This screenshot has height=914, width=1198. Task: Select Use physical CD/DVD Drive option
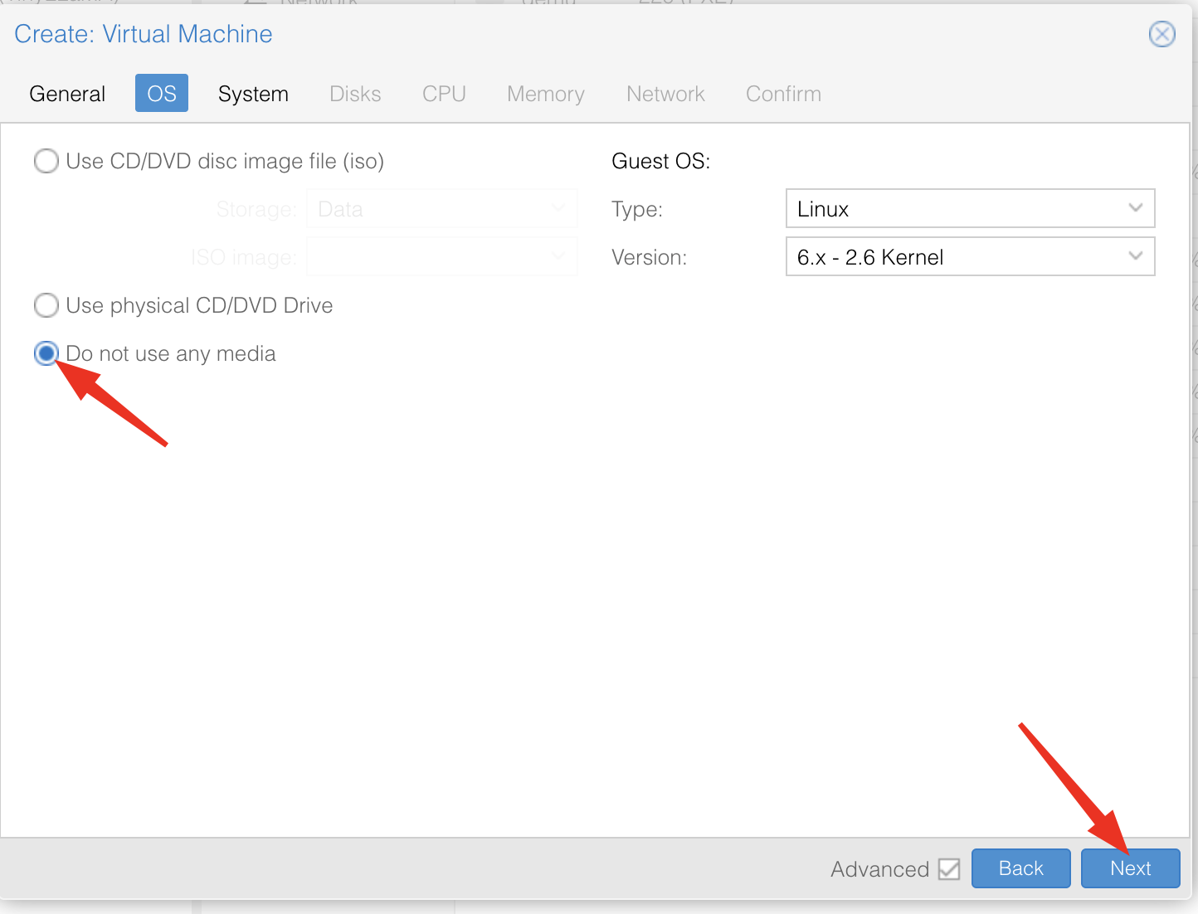click(x=46, y=305)
